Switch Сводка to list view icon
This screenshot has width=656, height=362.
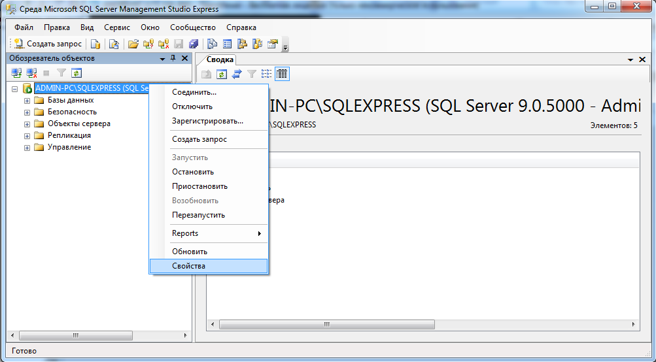point(266,74)
